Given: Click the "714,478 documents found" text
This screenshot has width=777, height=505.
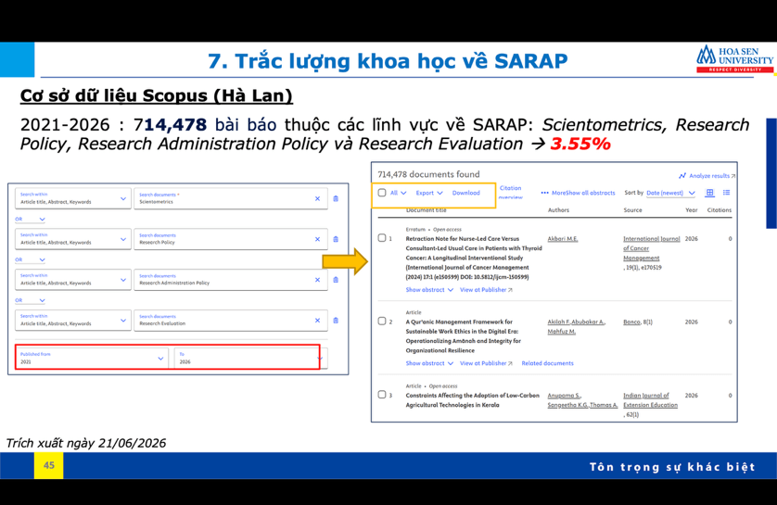Looking at the screenshot, I should 428,174.
